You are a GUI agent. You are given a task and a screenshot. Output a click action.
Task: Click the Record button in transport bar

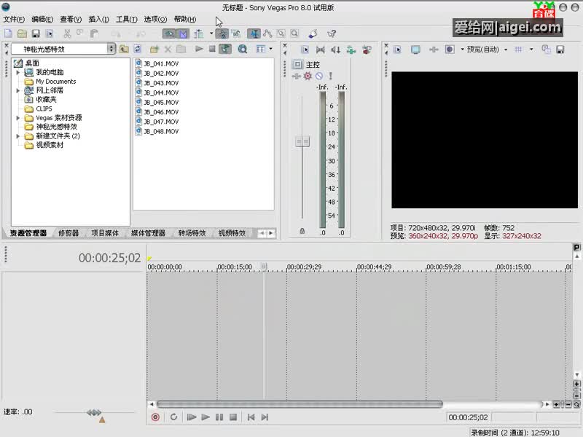coord(155,417)
